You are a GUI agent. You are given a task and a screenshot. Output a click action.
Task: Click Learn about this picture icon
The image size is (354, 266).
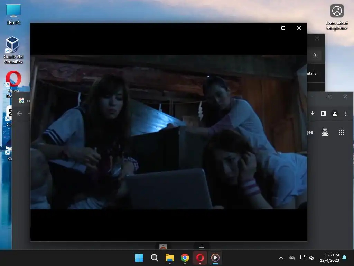pos(337,17)
